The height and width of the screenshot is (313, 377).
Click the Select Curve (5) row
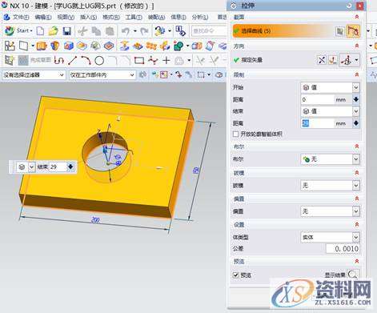[x=296, y=31]
